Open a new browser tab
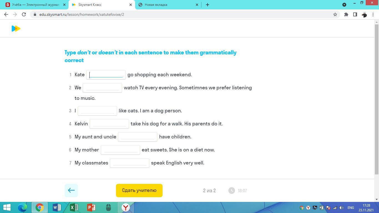 208,5
